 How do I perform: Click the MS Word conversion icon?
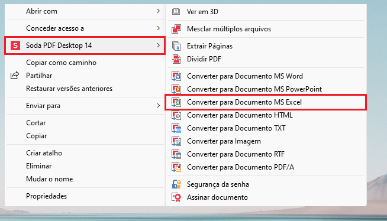point(176,76)
